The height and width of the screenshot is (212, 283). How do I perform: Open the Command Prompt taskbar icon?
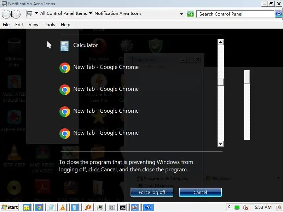(123, 207)
